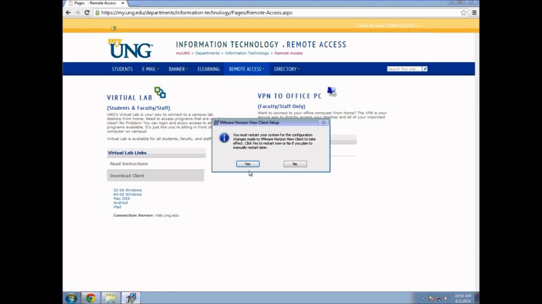Click the browser forward arrow

pyautogui.click(x=77, y=13)
